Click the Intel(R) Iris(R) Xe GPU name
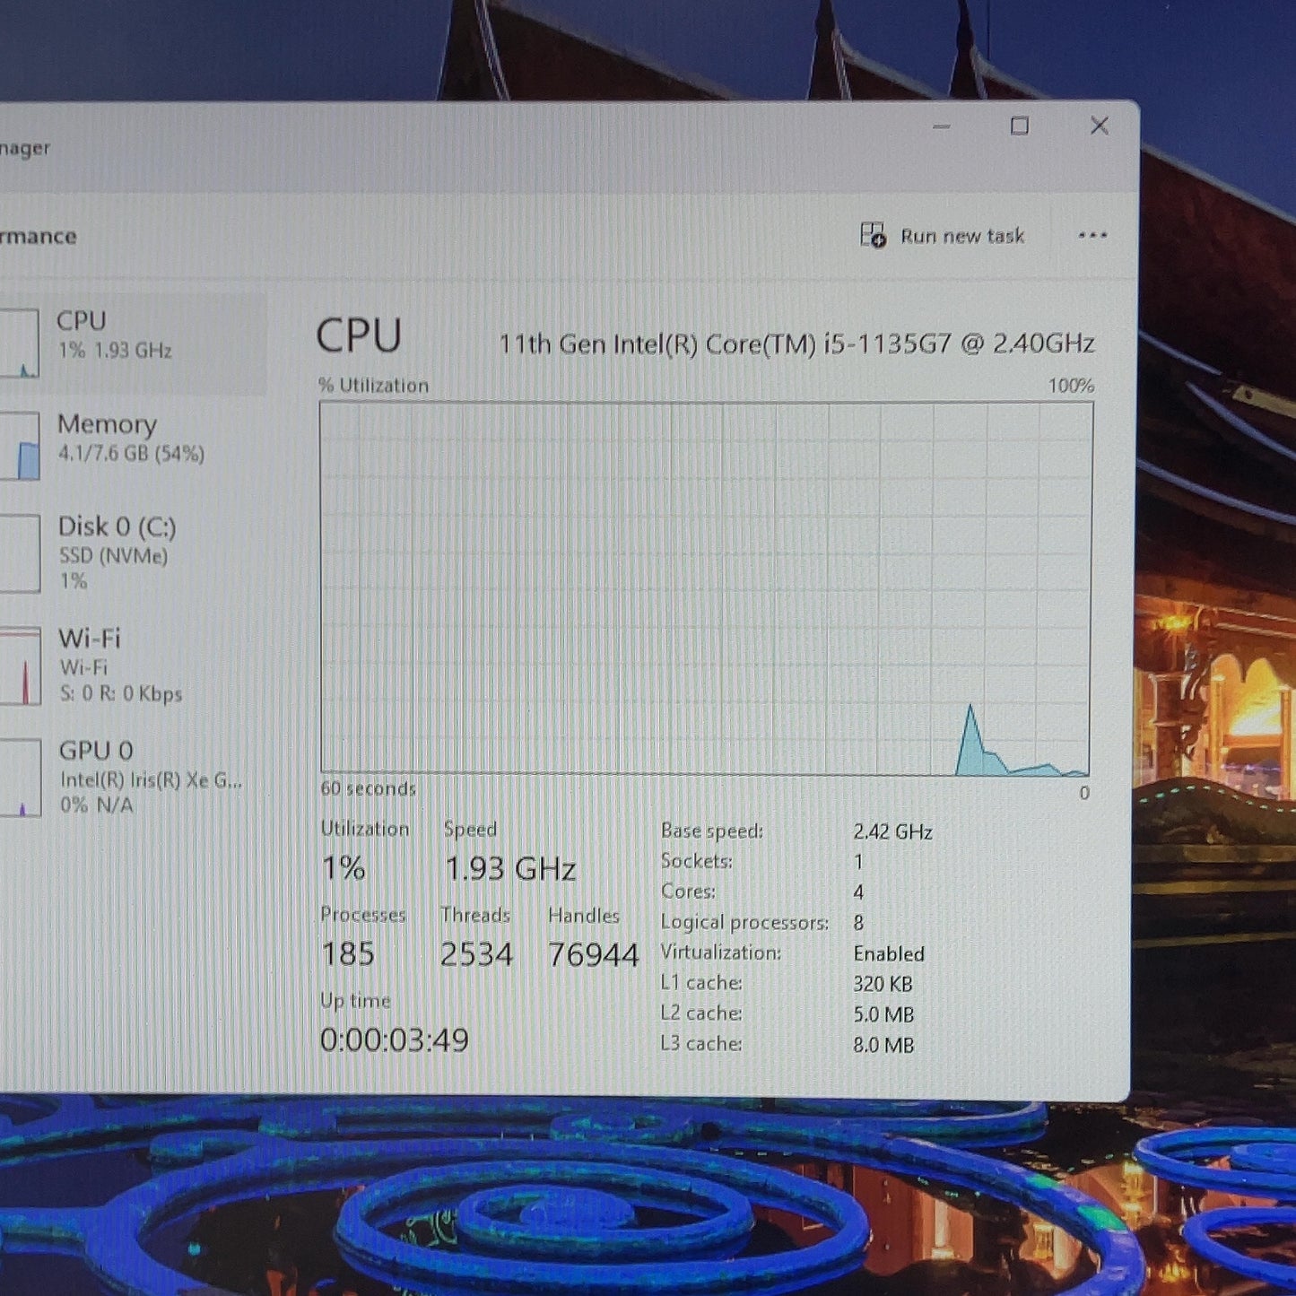The image size is (1296, 1296). pyautogui.click(x=151, y=780)
